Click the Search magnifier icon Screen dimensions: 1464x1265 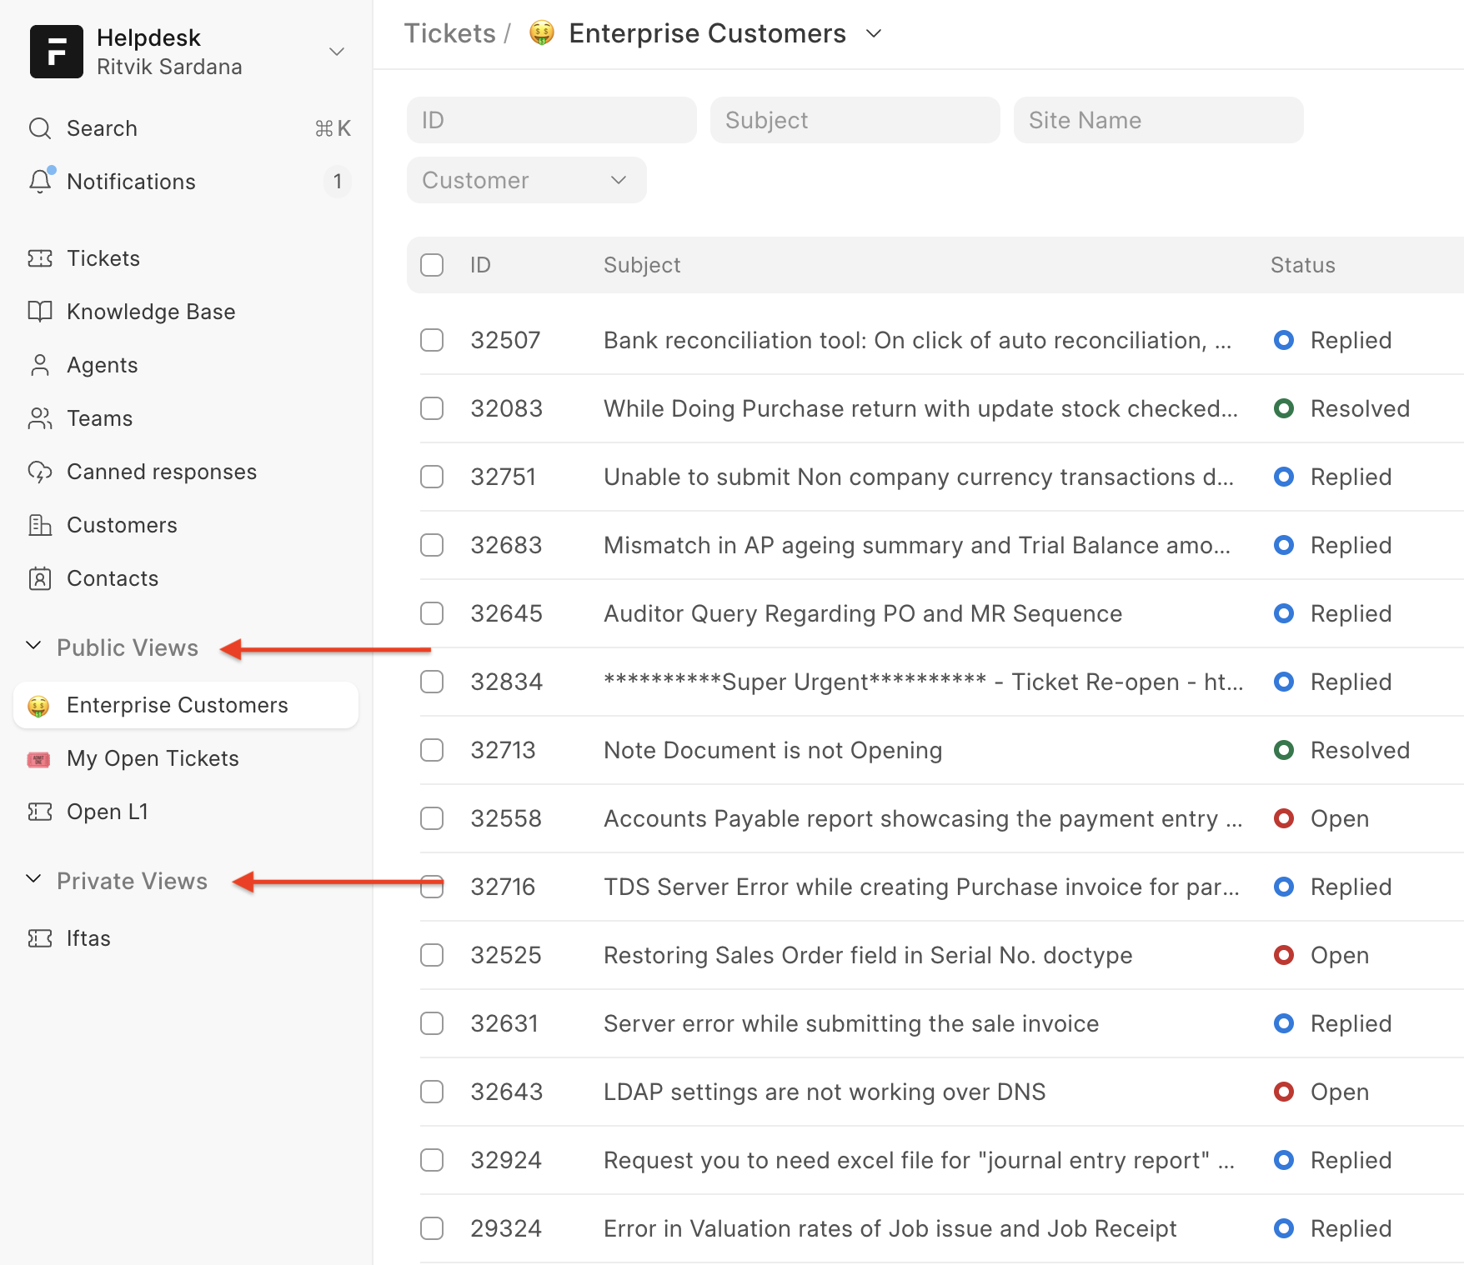pos(39,128)
